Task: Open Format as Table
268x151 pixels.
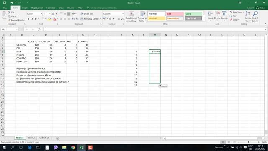Action: [x=142, y=17]
